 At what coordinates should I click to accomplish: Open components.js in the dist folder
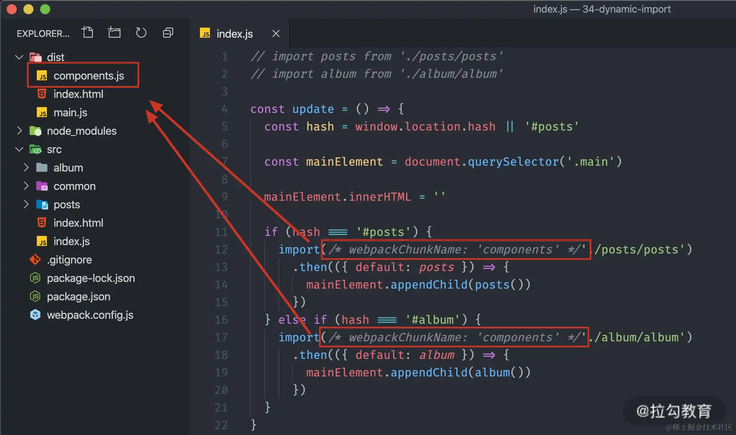pos(89,76)
